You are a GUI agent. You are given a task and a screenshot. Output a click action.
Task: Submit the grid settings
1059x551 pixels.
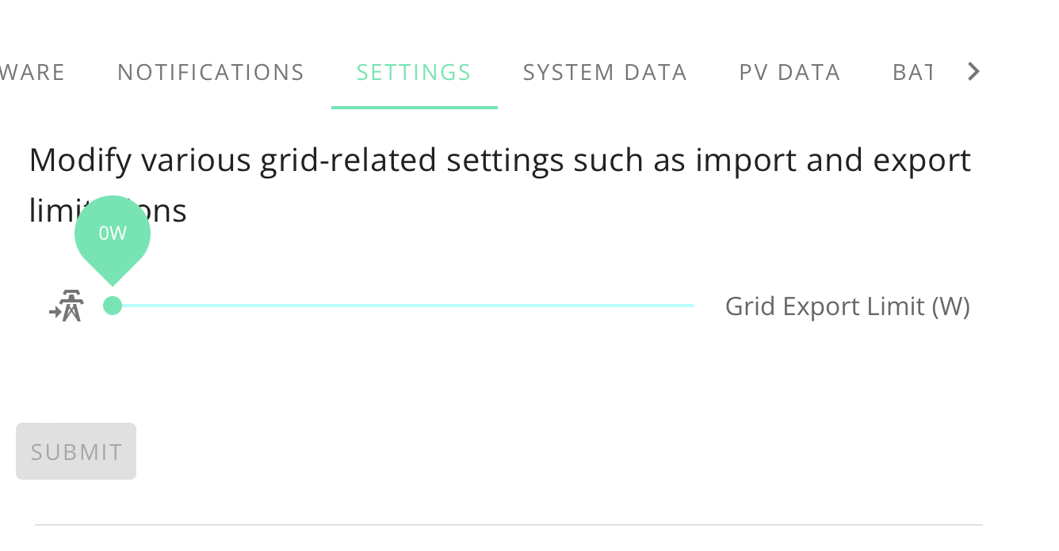[x=76, y=451]
